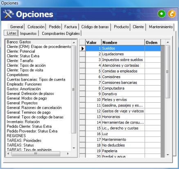Click the grid's scroll down arrow
Screen dimensions: 179x169
coord(168,155)
